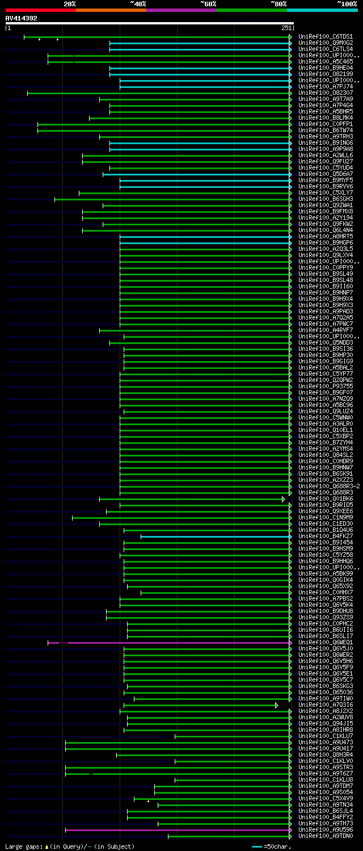The height and width of the screenshot is (851, 363).
Task: Click the orange ~40% identity legend segment
Action: [x=111, y=10]
